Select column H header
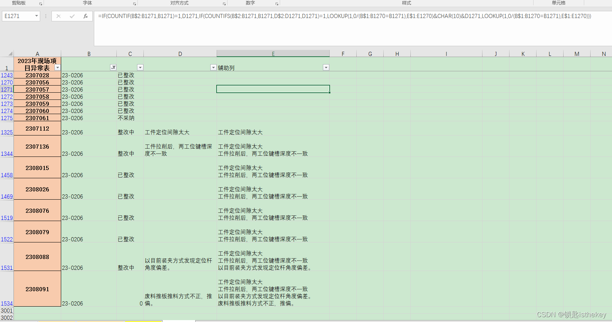This screenshot has height=322, width=612. 397,54
